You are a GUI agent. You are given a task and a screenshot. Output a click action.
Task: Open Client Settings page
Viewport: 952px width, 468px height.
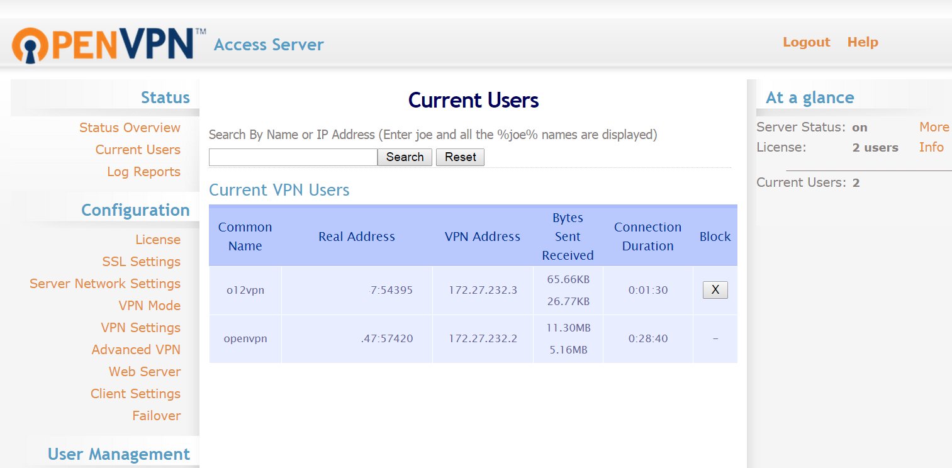tap(135, 394)
